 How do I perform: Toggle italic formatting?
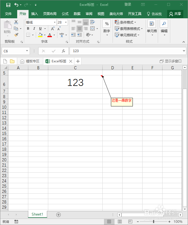34,29
